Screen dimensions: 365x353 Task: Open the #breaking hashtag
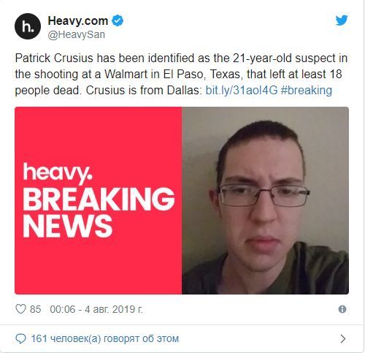coord(307,90)
